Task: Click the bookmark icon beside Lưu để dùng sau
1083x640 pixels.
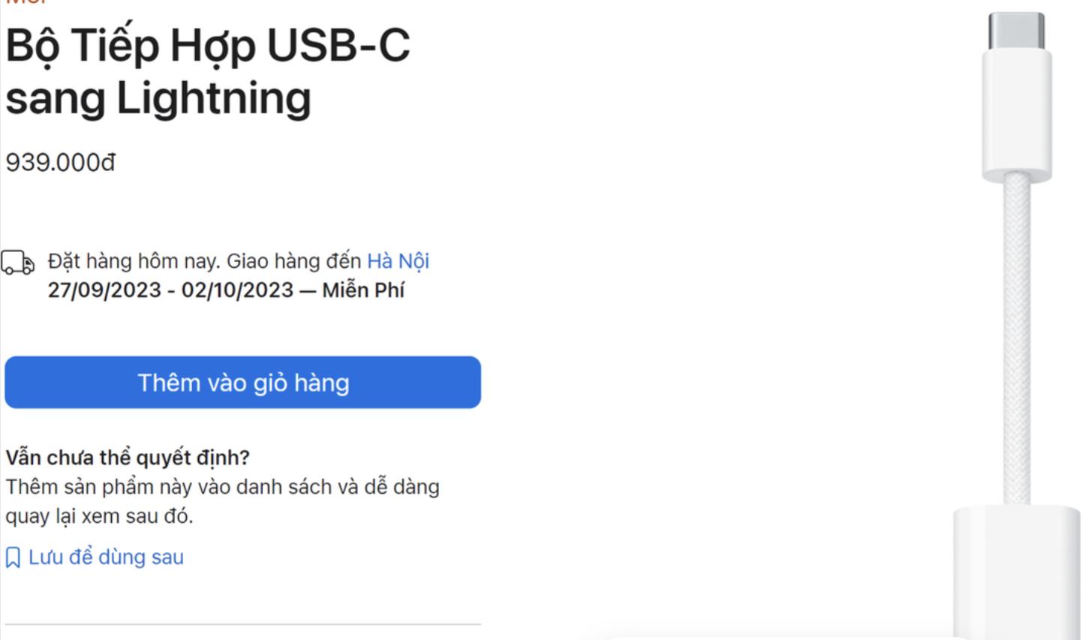Action: (x=13, y=557)
